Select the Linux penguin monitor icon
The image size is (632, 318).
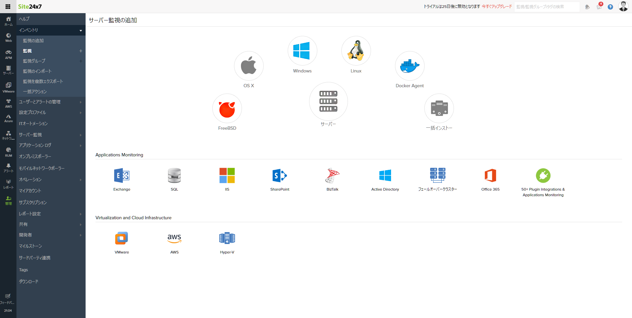click(356, 51)
